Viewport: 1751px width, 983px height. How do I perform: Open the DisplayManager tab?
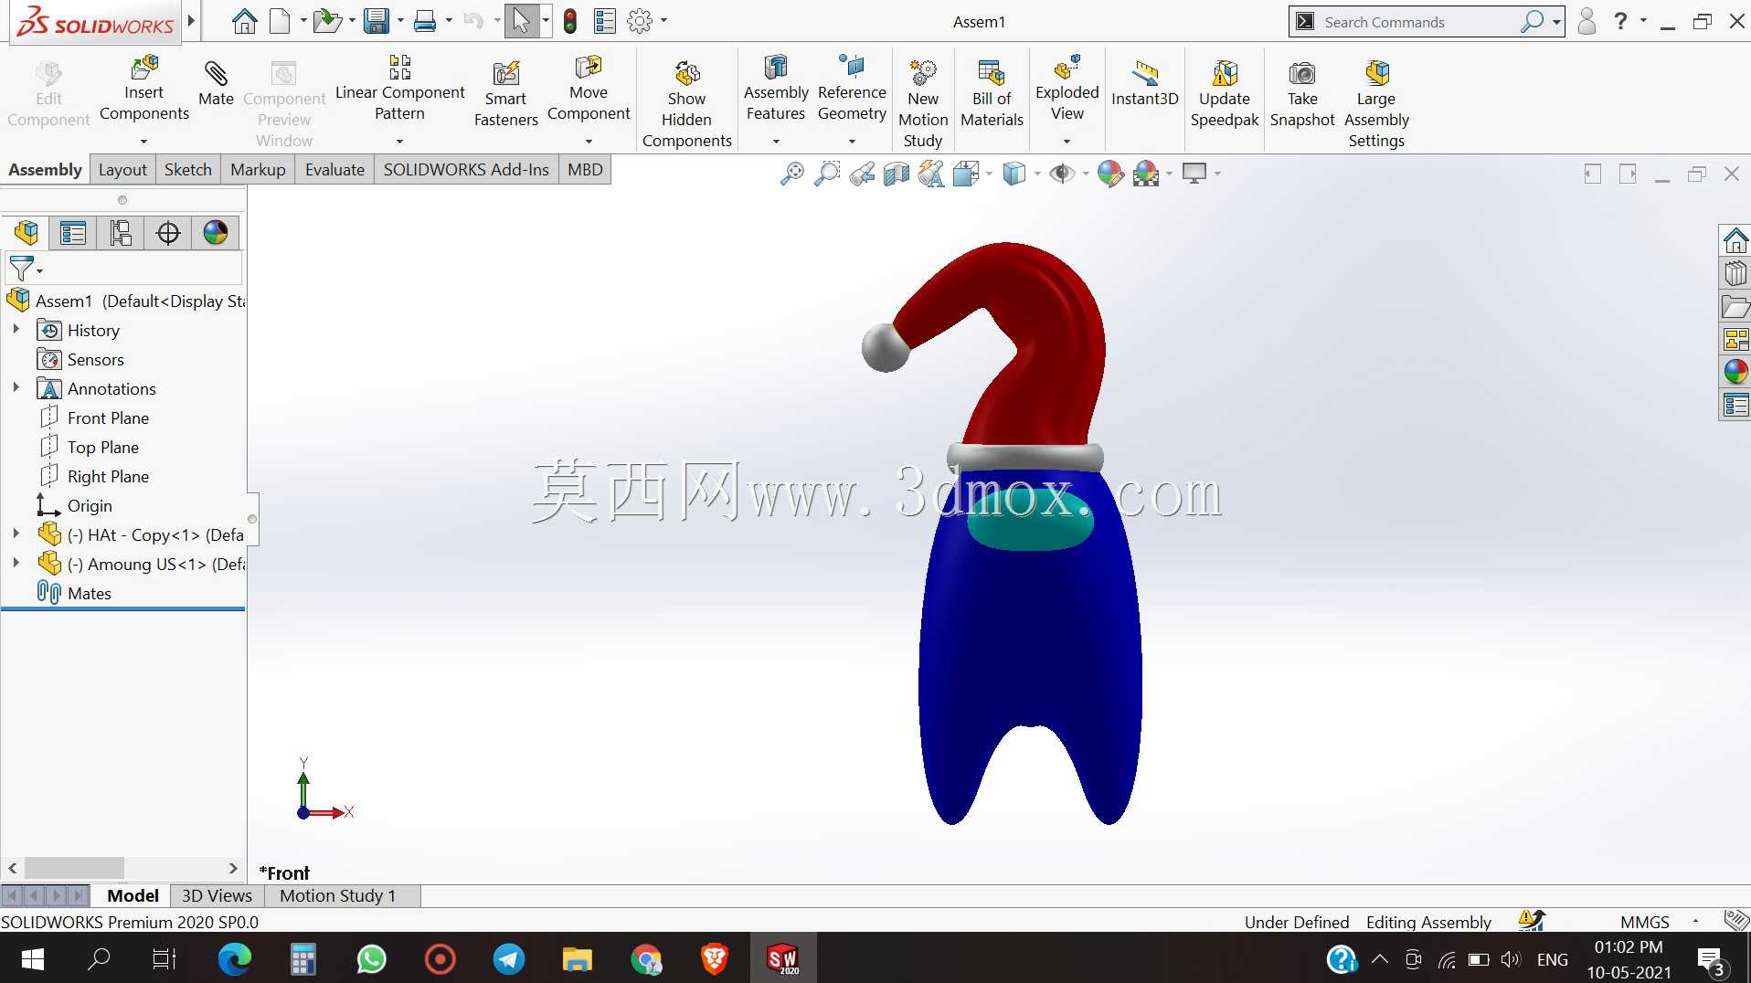point(216,233)
